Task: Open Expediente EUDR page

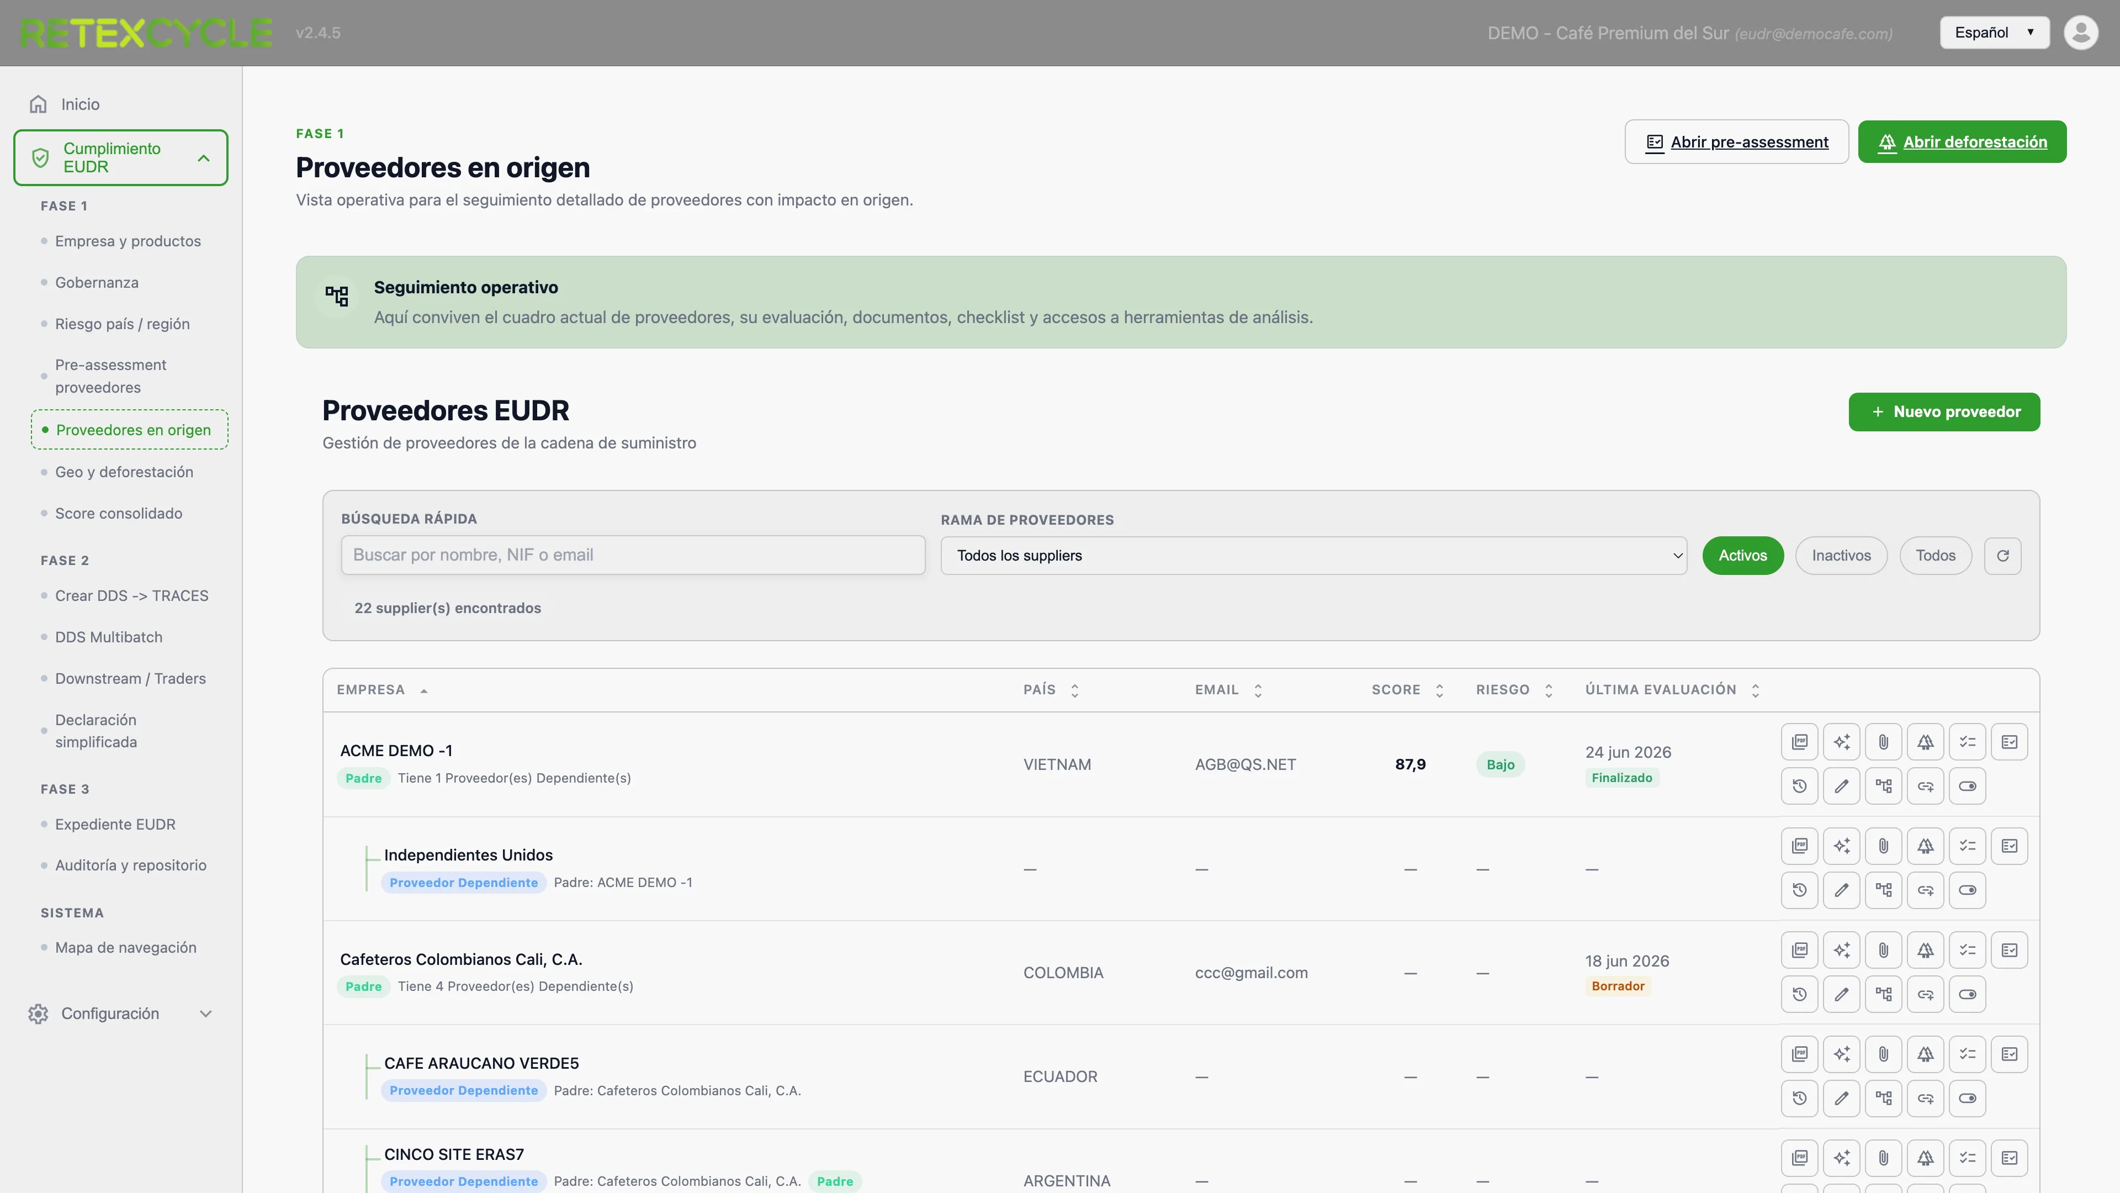Action: (115, 824)
